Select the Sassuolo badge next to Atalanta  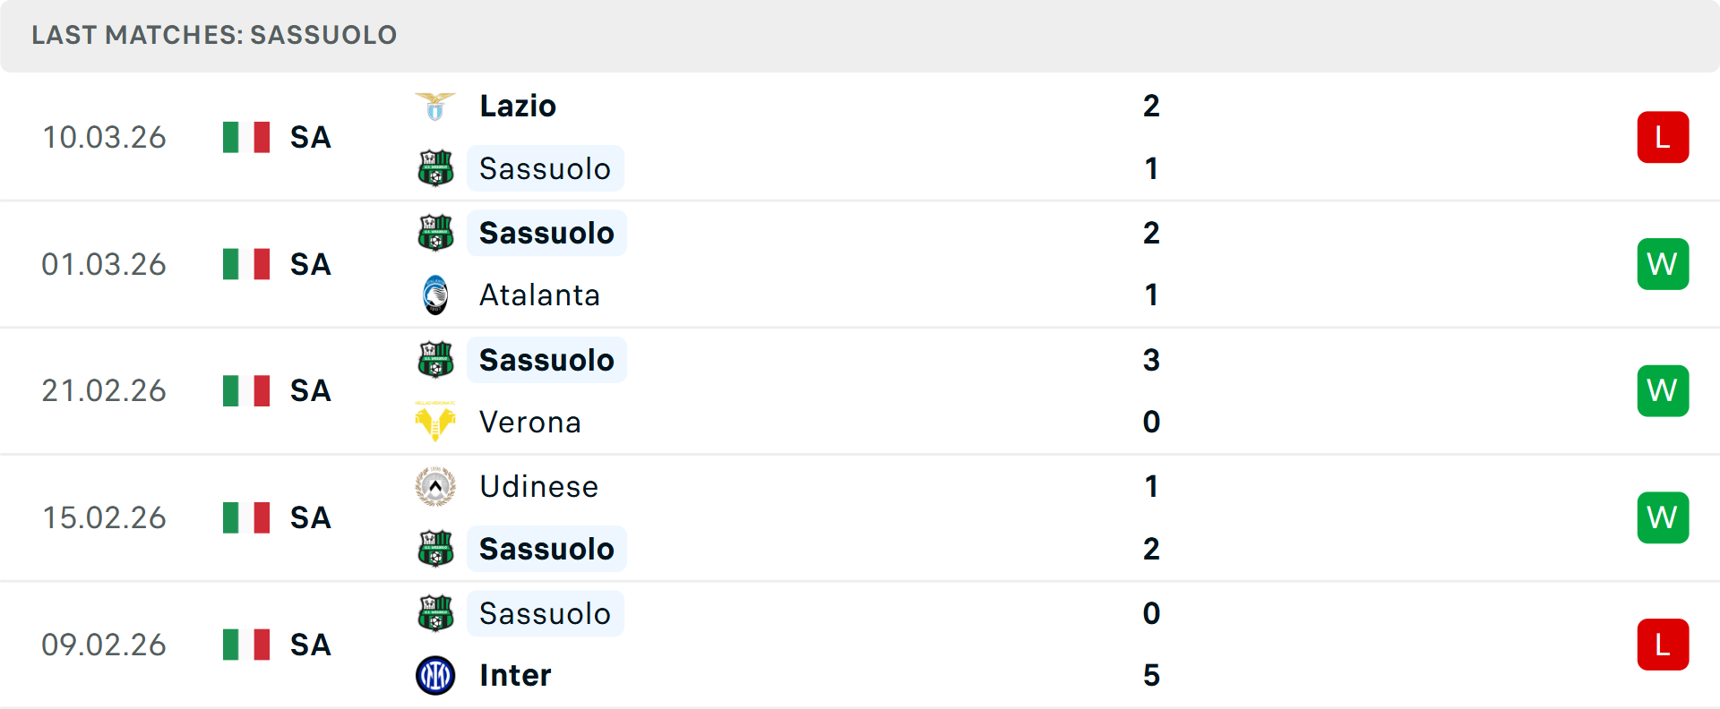[435, 232]
